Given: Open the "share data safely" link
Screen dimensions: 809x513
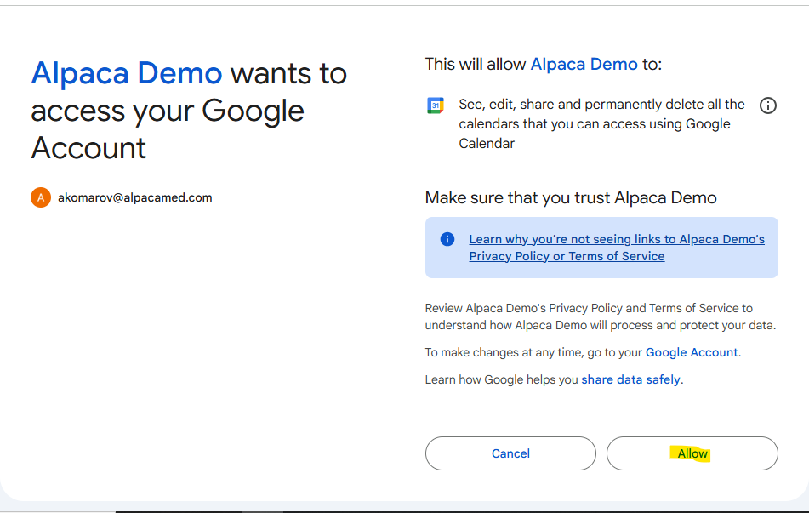Looking at the screenshot, I should tap(630, 379).
